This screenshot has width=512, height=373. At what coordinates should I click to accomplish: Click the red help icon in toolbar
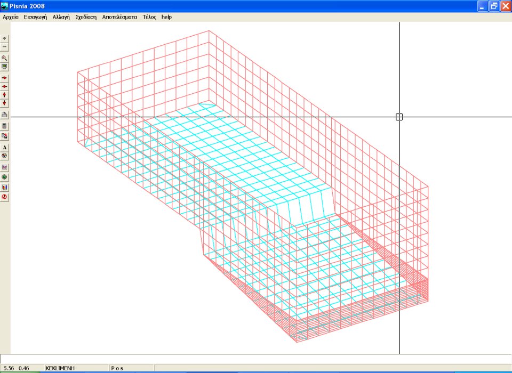pos(5,197)
